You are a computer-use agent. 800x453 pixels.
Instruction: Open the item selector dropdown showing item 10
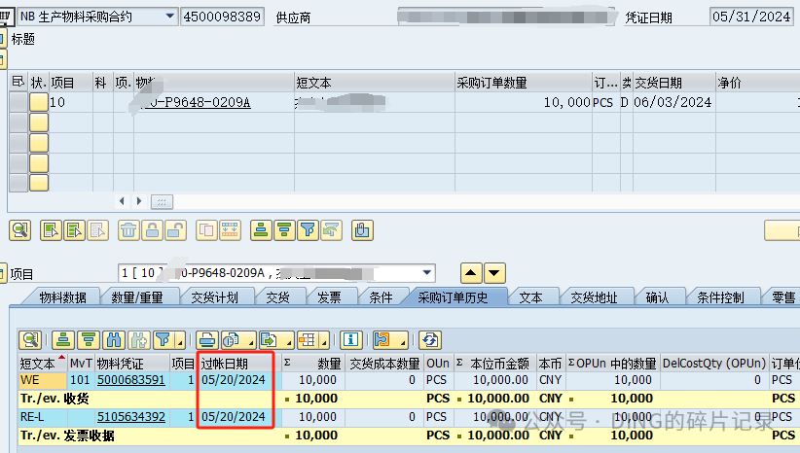pyautogui.click(x=427, y=272)
